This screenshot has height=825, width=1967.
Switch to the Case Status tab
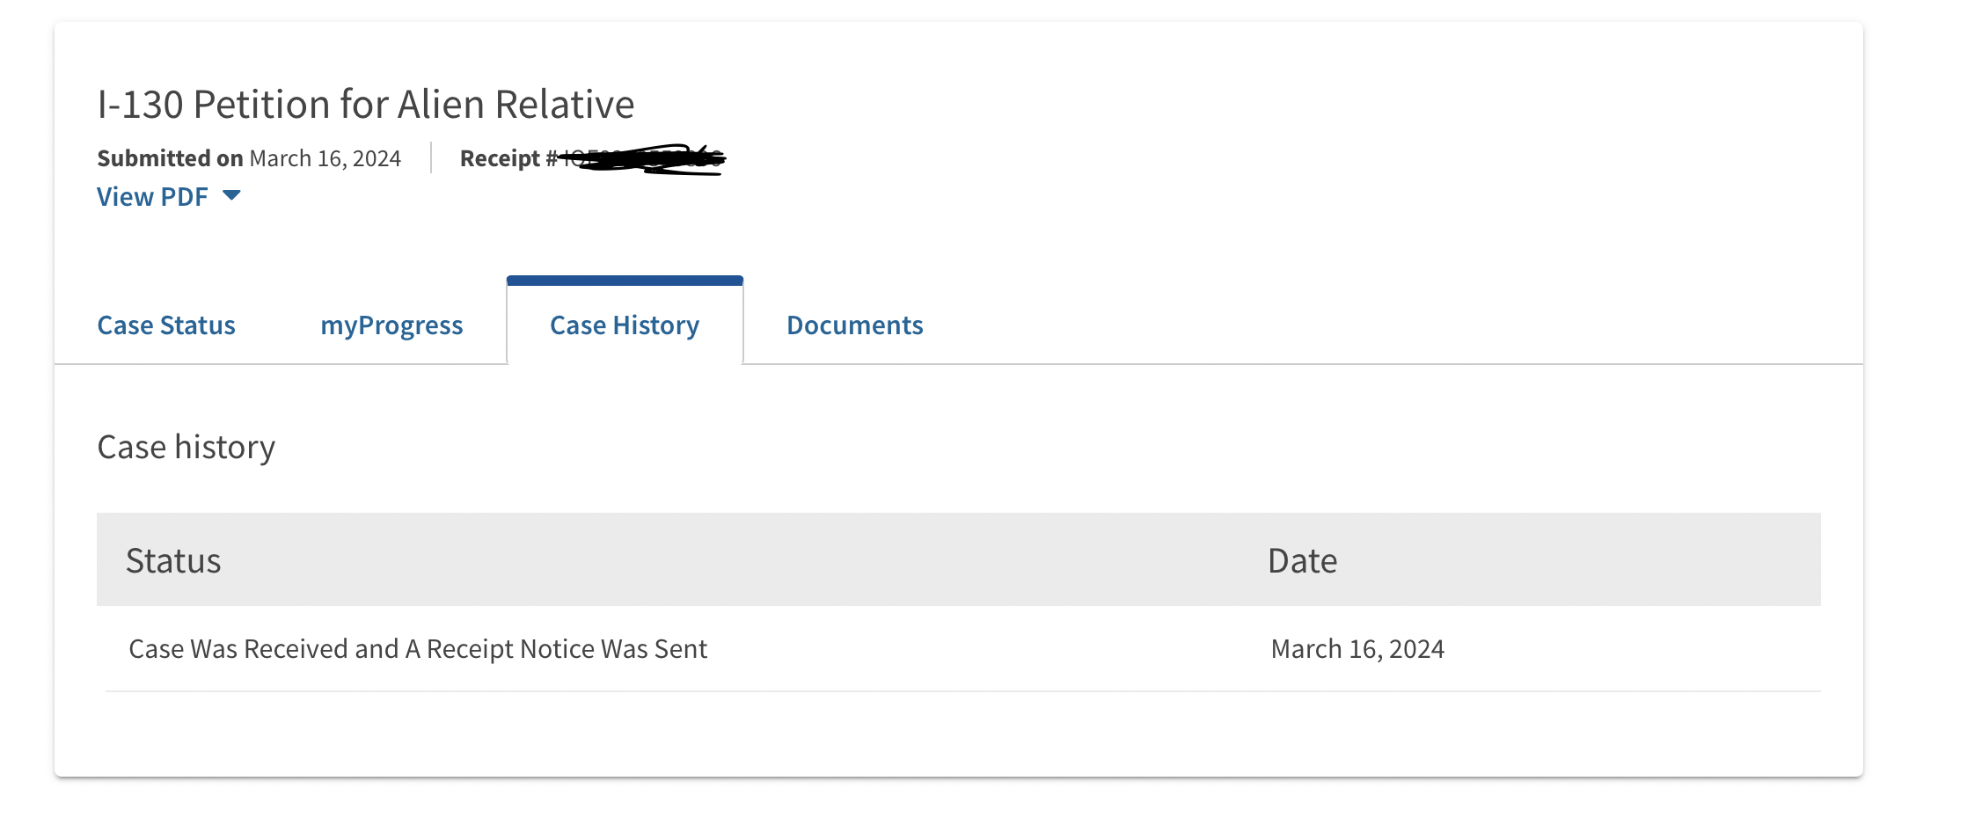(x=166, y=325)
